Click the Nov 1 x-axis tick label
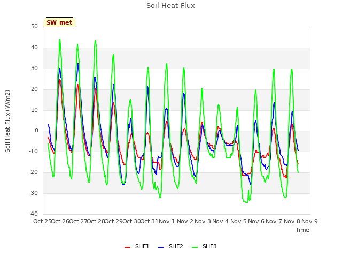Viewport: 342px width, 257px height. [x=167, y=221]
